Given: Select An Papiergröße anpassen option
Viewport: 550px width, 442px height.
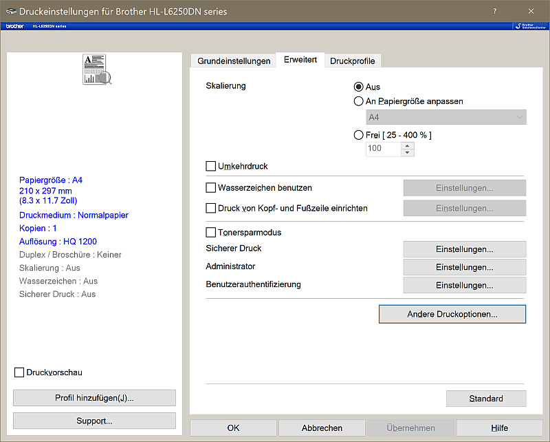Looking at the screenshot, I should (358, 101).
